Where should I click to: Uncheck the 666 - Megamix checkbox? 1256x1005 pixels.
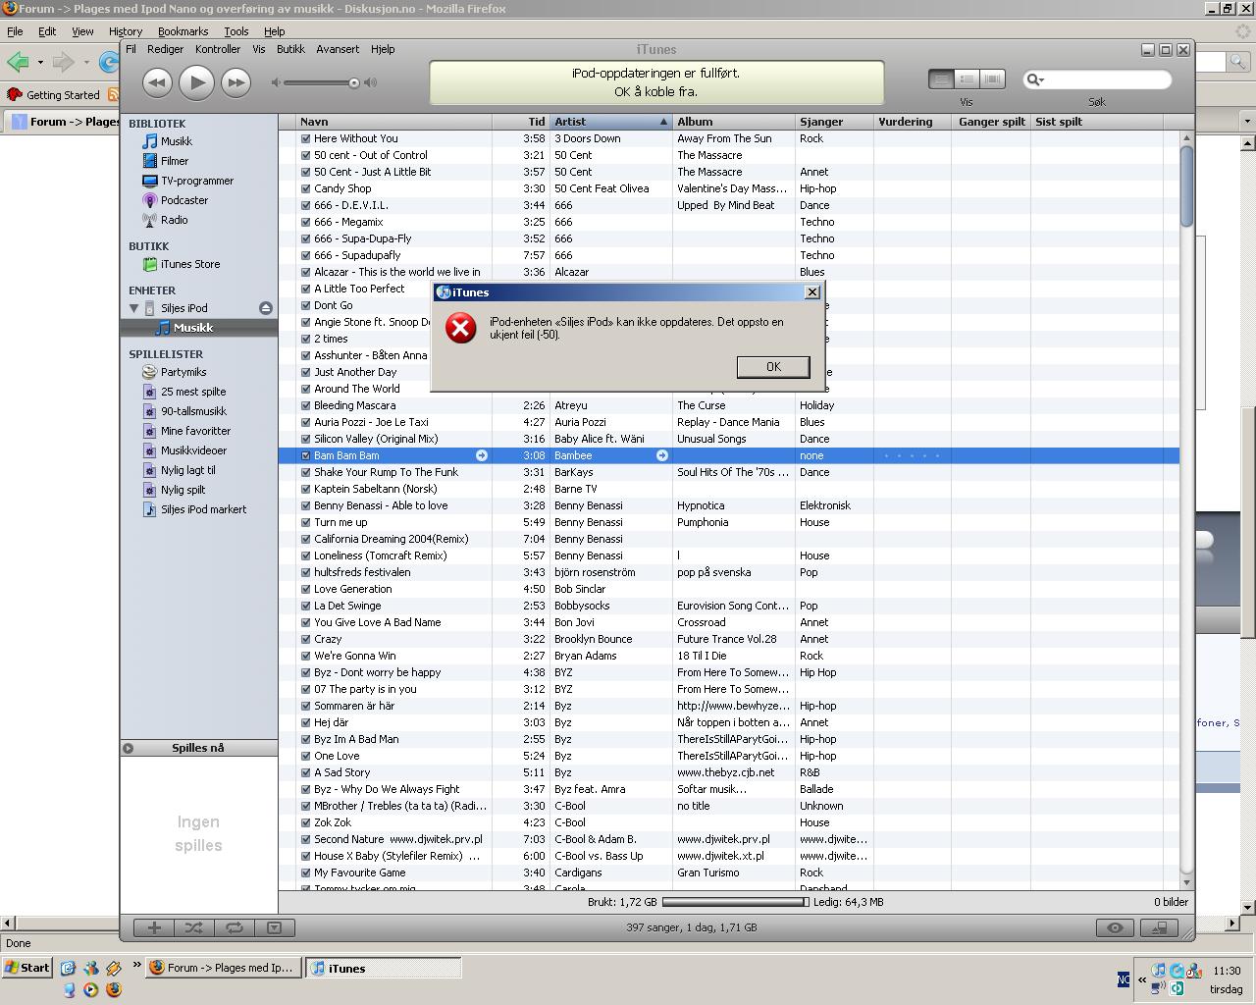click(x=305, y=222)
